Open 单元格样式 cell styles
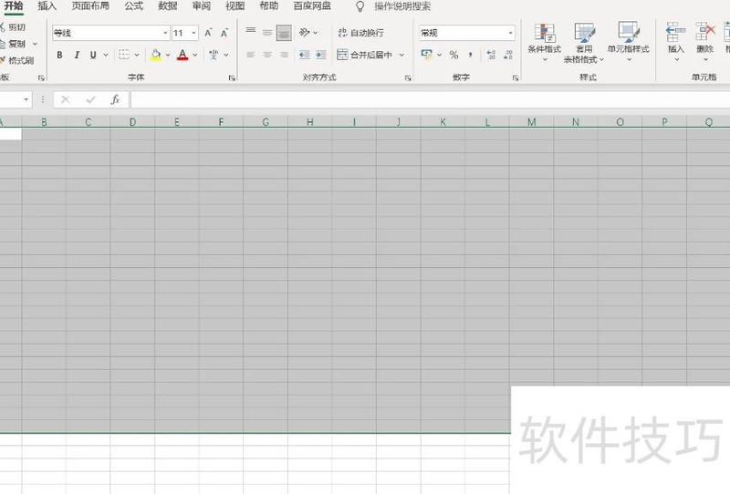This screenshot has width=730, height=494. tap(628, 42)
